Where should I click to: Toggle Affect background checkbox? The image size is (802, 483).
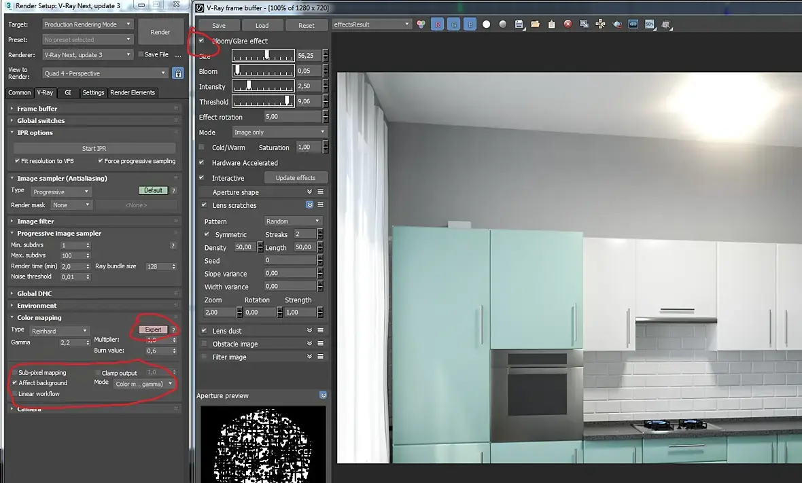(15, 383)
